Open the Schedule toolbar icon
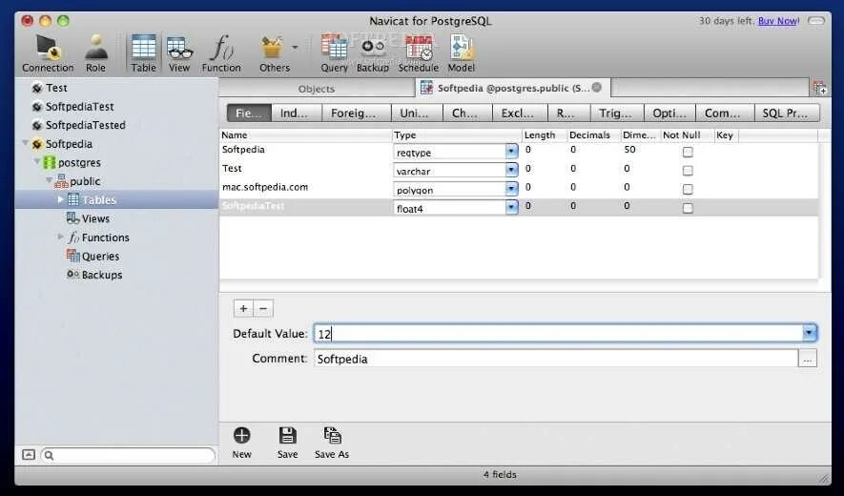844x496 pixels. click(419, 52)
